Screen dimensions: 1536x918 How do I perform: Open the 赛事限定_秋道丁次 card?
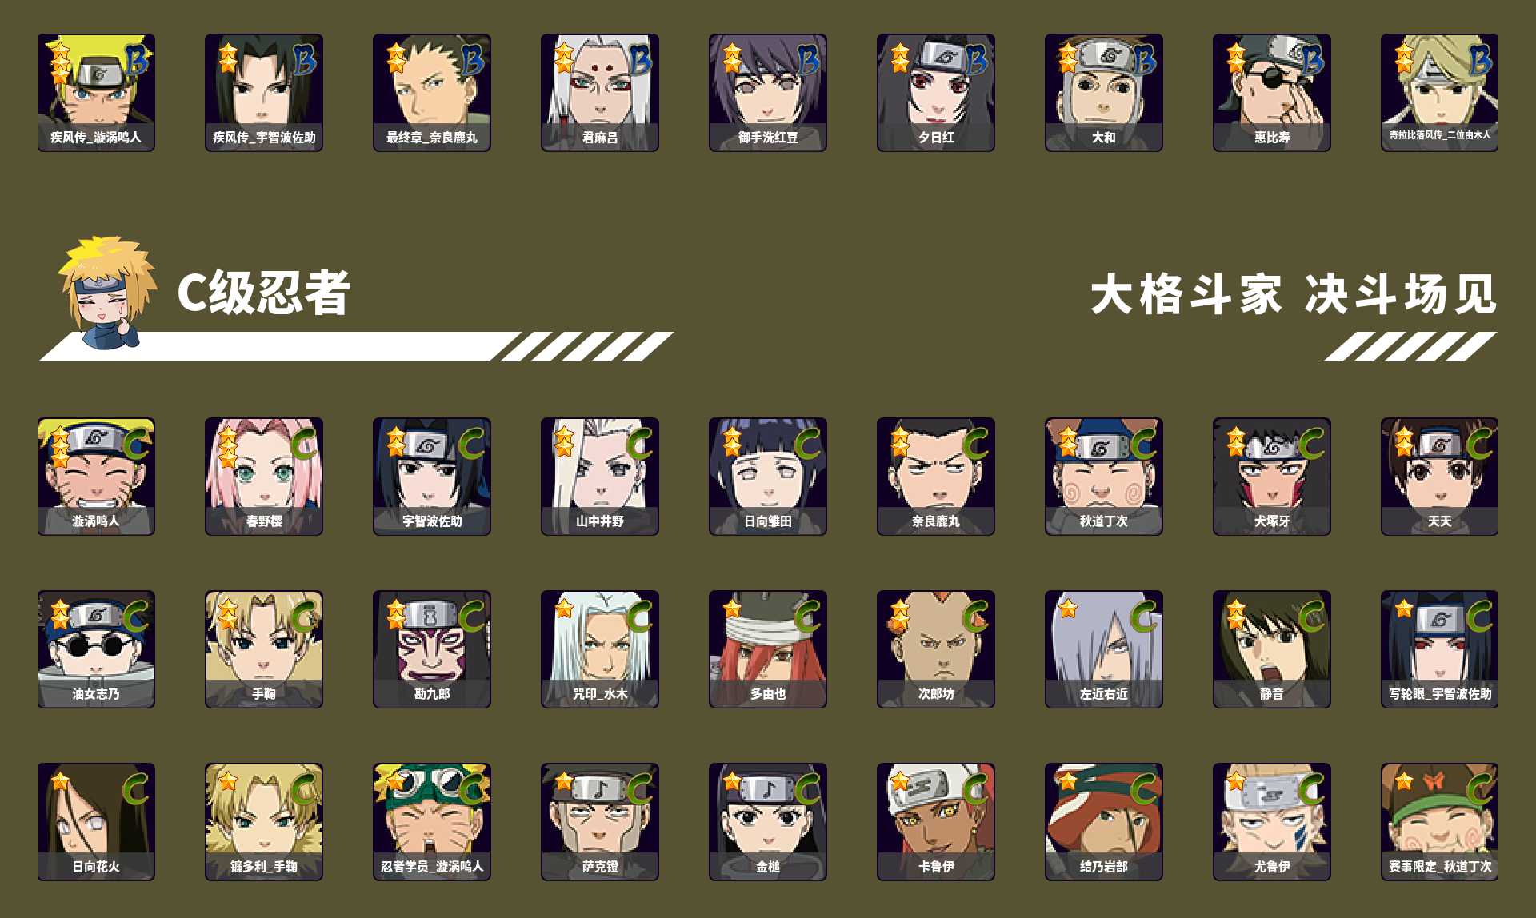click(1439, 822)
